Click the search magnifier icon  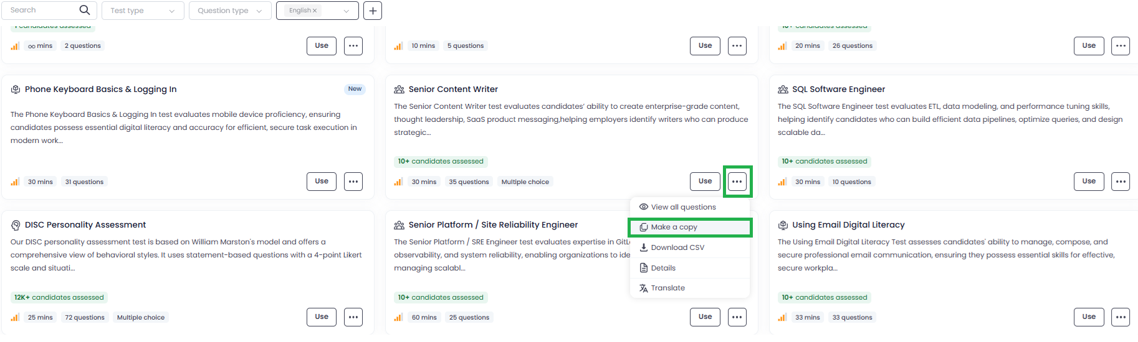click(x=85, y=10)
